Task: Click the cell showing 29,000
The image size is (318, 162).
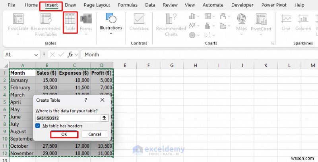Action: click(47, 153)
